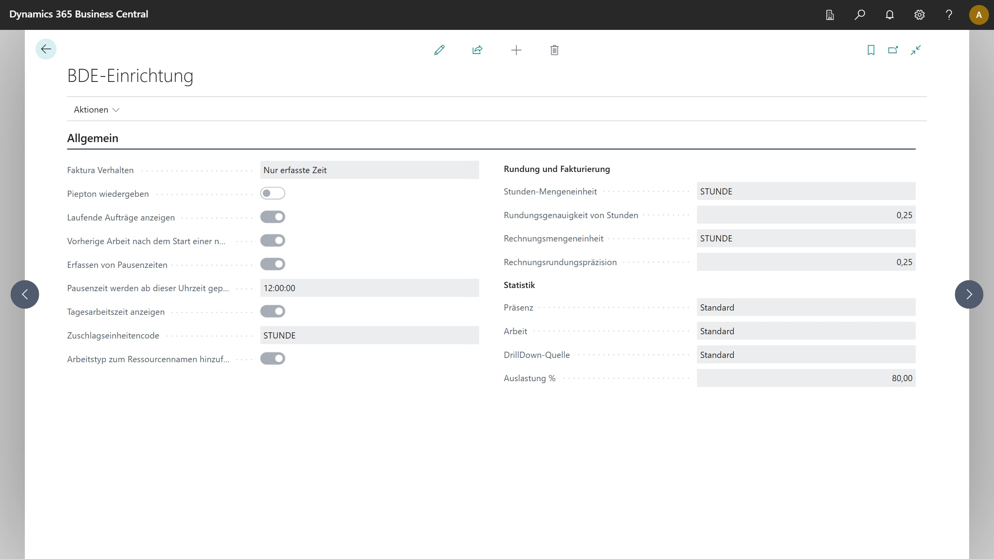Click the Erfassen von Pausenzeiten label
The height and width of the screenshot is (559, 994).
(x=117, y=265)
